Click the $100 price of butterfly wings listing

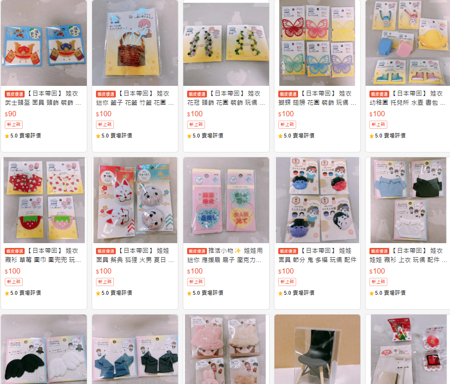point(286,114)
